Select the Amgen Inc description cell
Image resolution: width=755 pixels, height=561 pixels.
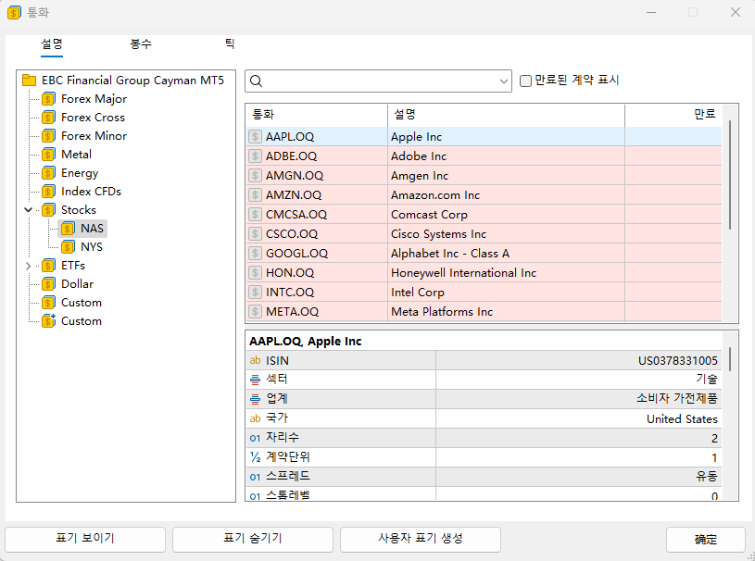click(x=506, y=176)
